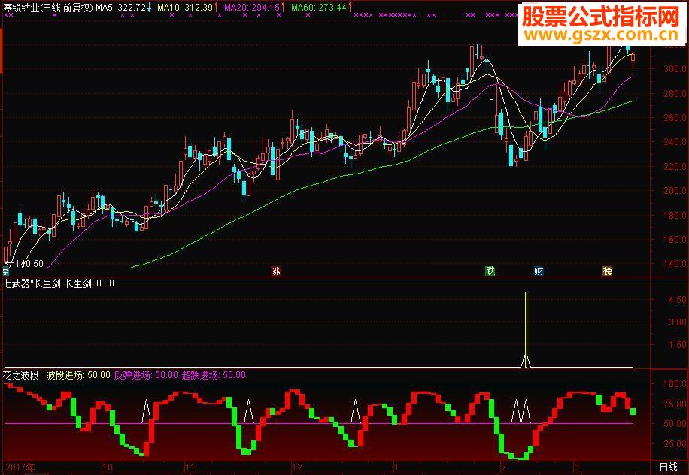Click the 200.0 price axis label

point(675,191)
